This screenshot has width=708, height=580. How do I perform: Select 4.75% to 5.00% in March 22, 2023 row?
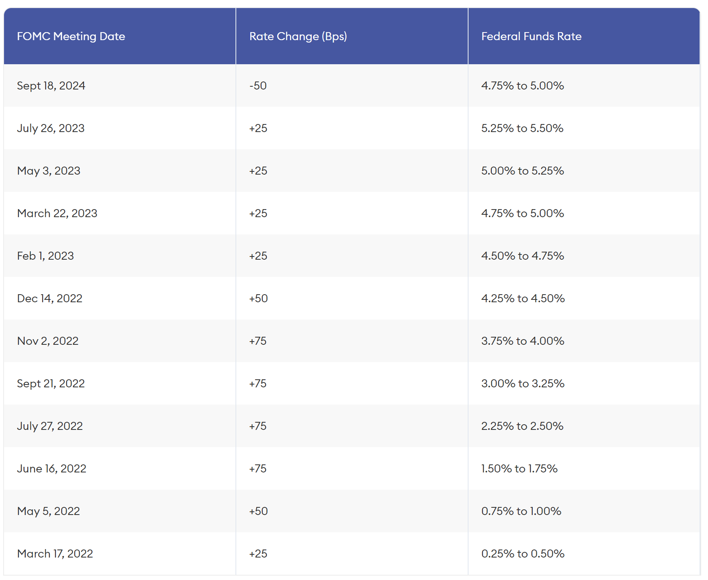tap(523, 214)
